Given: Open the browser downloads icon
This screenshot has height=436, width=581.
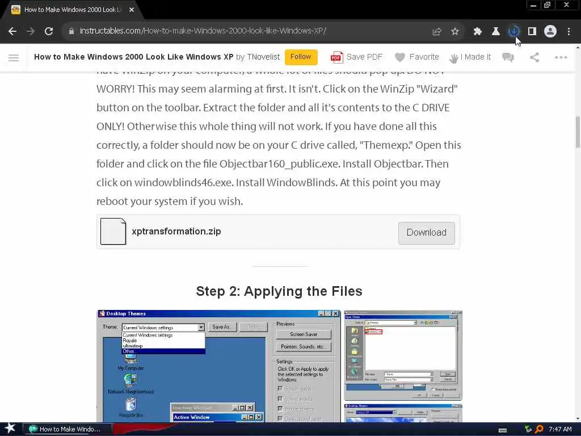Looking at the screenshot, I should tap(514, 32).
